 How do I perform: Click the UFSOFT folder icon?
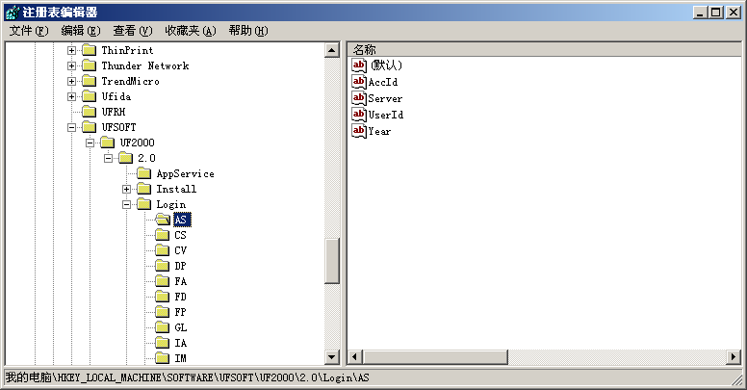pos(90,127)
